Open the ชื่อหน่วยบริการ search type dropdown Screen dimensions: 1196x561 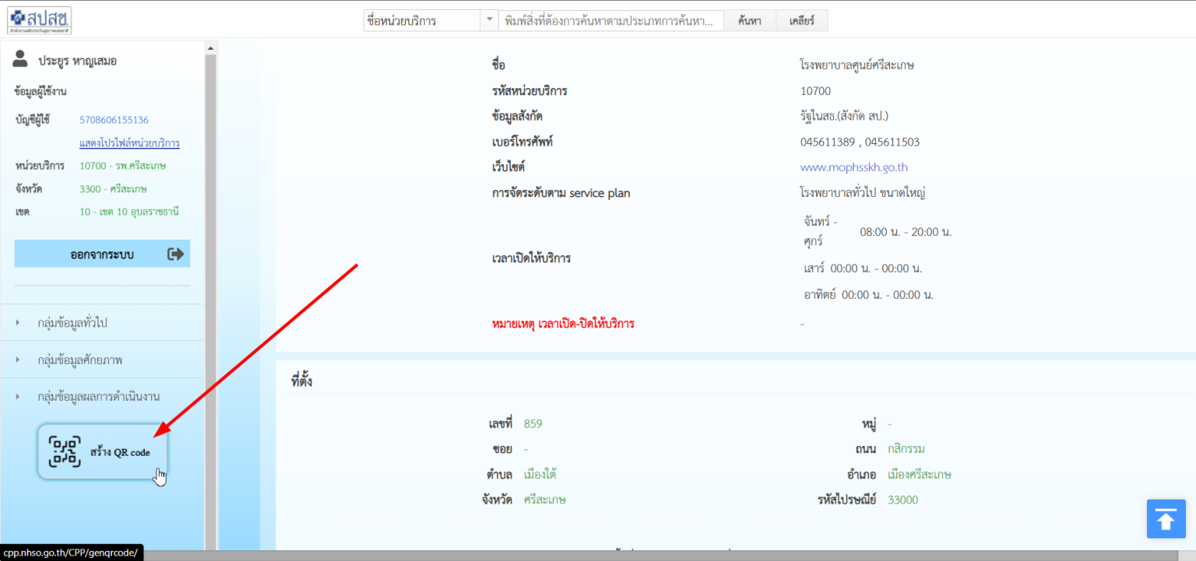tap(489, 20)
